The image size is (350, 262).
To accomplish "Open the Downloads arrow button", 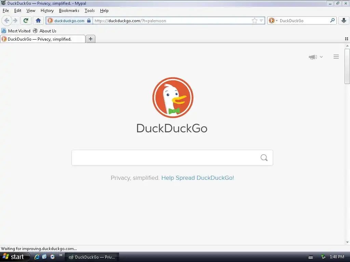I will tap(344, 20).
